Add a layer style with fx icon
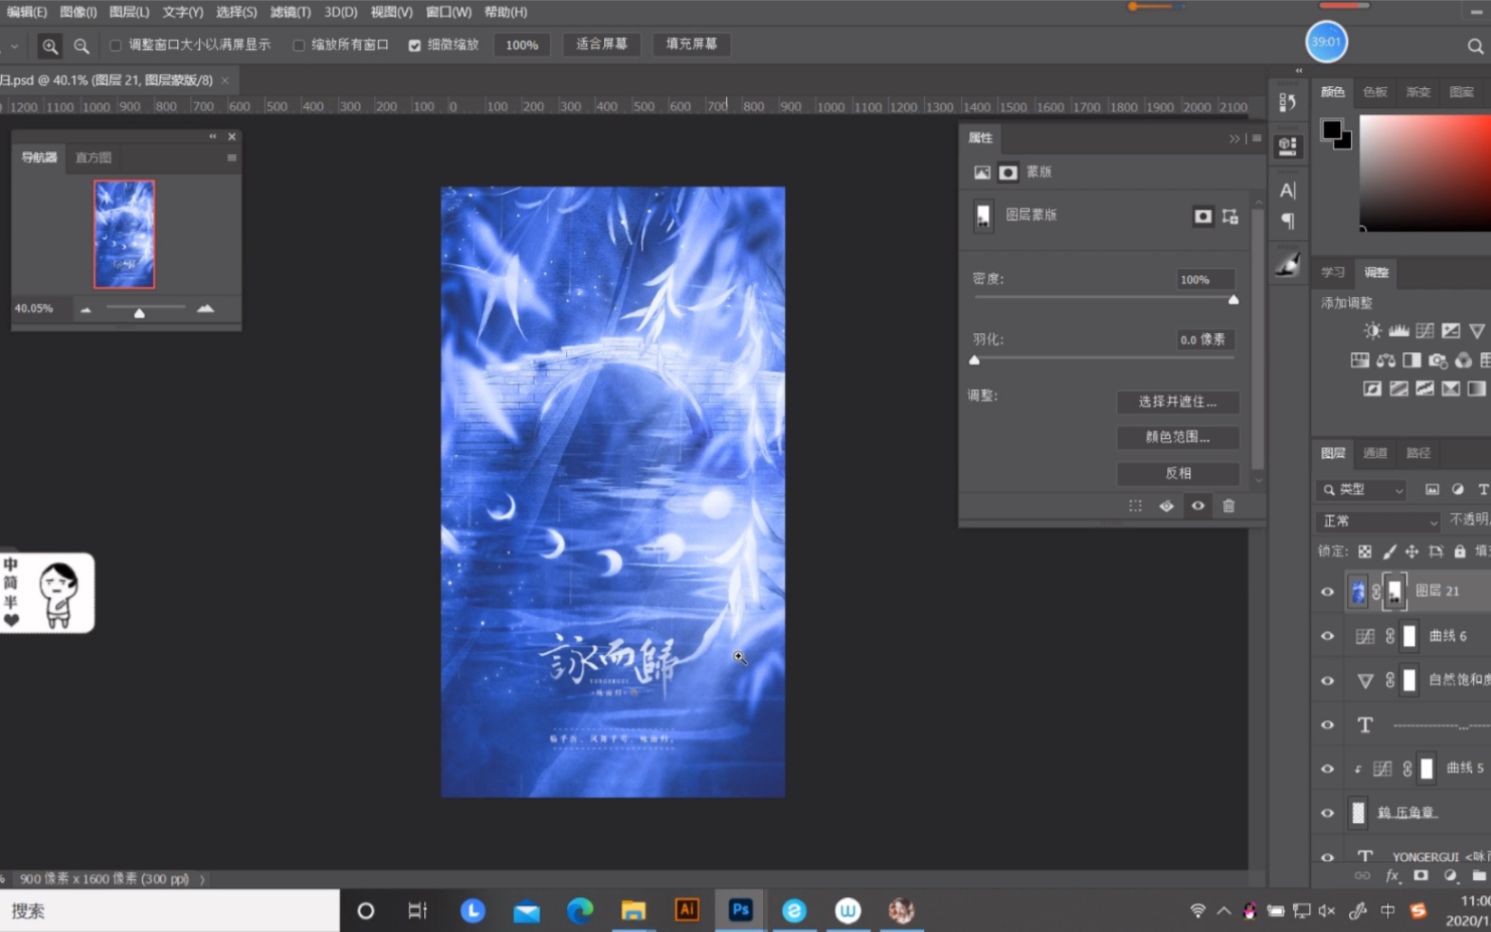 pos(1393,876)
